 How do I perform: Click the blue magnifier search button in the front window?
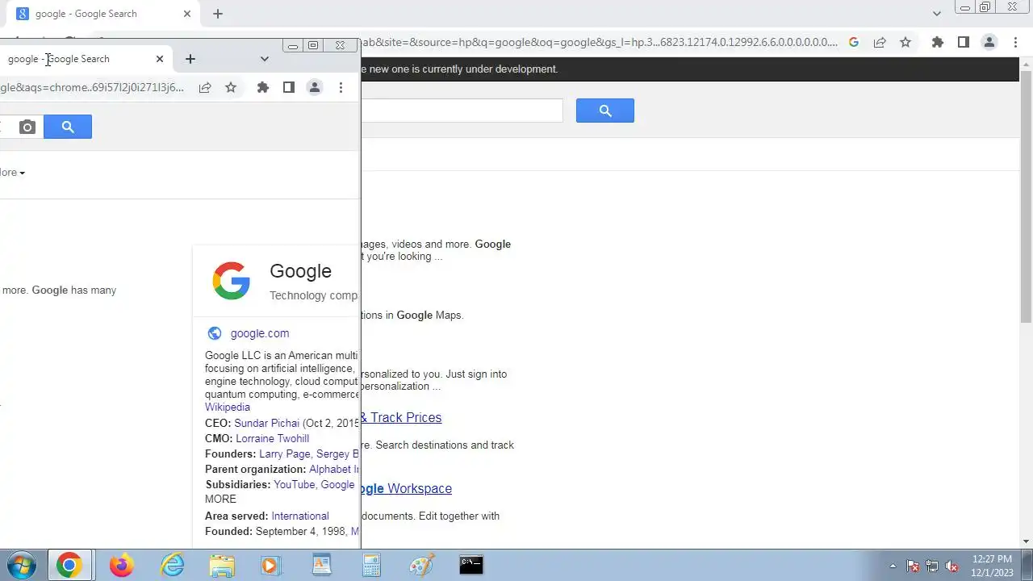click(68, 127)
